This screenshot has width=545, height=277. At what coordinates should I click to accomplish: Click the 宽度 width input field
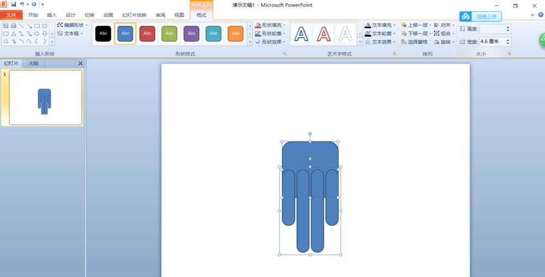click(492, 41)
